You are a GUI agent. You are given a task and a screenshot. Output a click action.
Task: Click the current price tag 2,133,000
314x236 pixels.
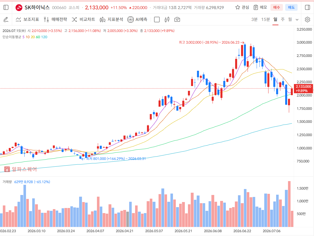(303, 88)
